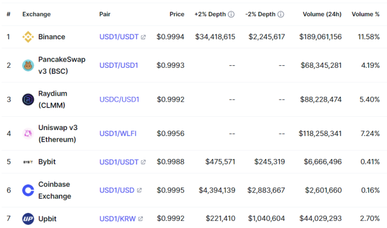This screenshot has height=228, width=387.
Task: Sort by the Price column header
Action: (x=177, y=15)
